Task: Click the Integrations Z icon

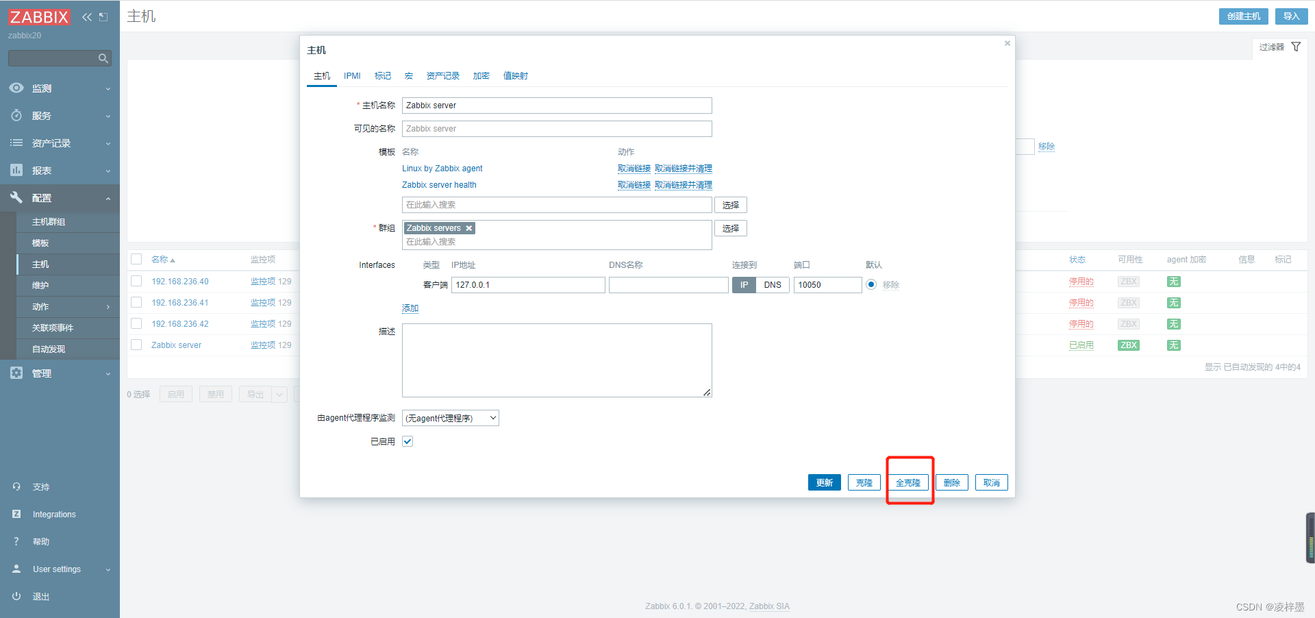Action: (x=16, y=514)
